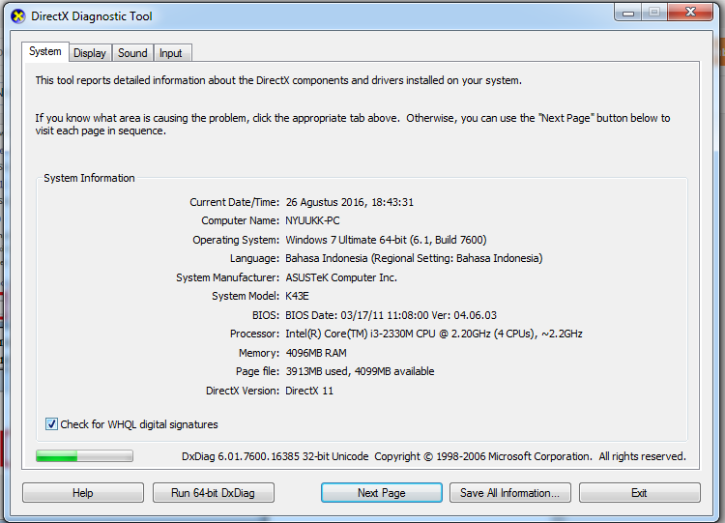
Task: Click the System Manufacturer label
Action: pyautogui.click(x=227, y=277)
